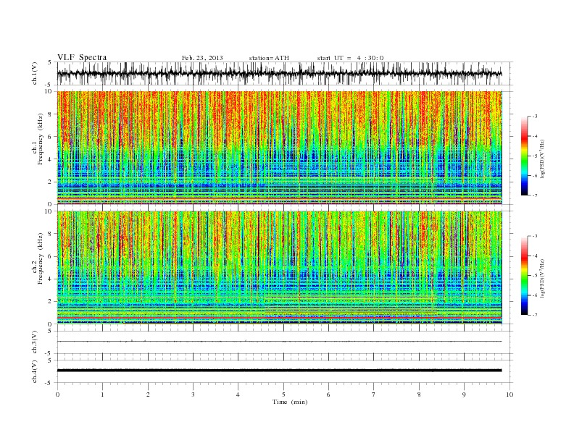Click the lower color scale bar beside ch.2
This screenshot has width=574, height=443.
(524, 275)
